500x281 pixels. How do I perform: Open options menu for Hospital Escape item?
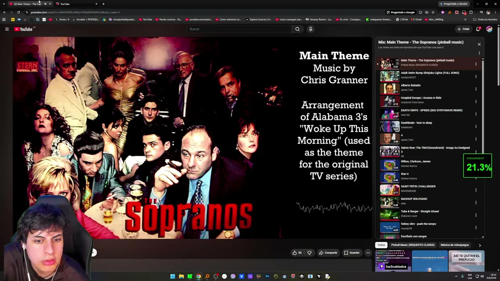[476, 101]
